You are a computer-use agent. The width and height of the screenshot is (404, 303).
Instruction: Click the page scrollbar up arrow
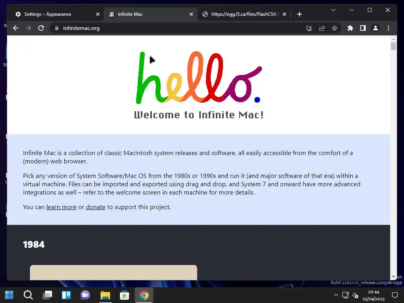pos(393,39)
